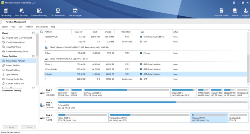Refresh the partition list
Image resolution: width=250 pixels, height=134 pixels.
[41, 32]
